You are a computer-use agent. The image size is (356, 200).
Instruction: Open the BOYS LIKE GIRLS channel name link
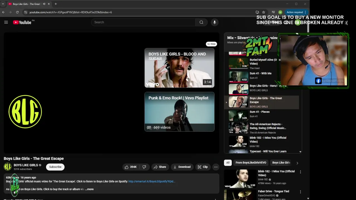26,165
